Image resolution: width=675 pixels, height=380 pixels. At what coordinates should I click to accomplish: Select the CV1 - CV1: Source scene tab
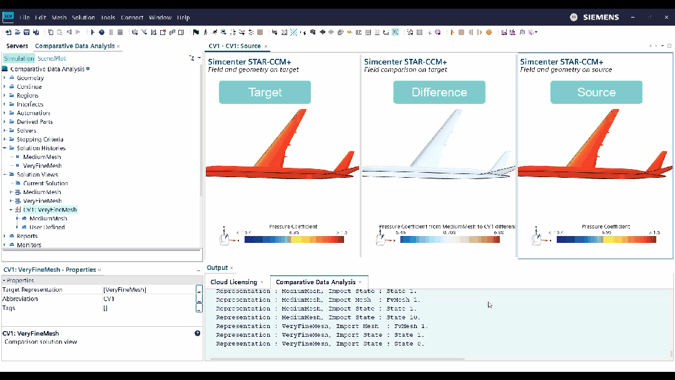[235, 46]
